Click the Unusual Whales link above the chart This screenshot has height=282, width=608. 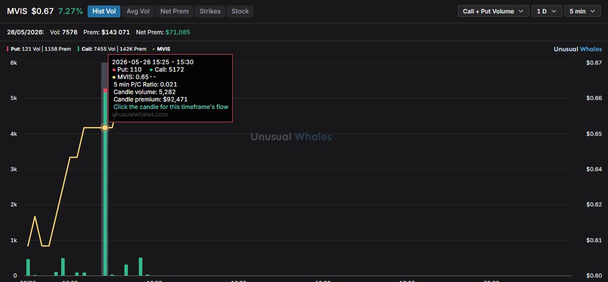pos(578,49)
